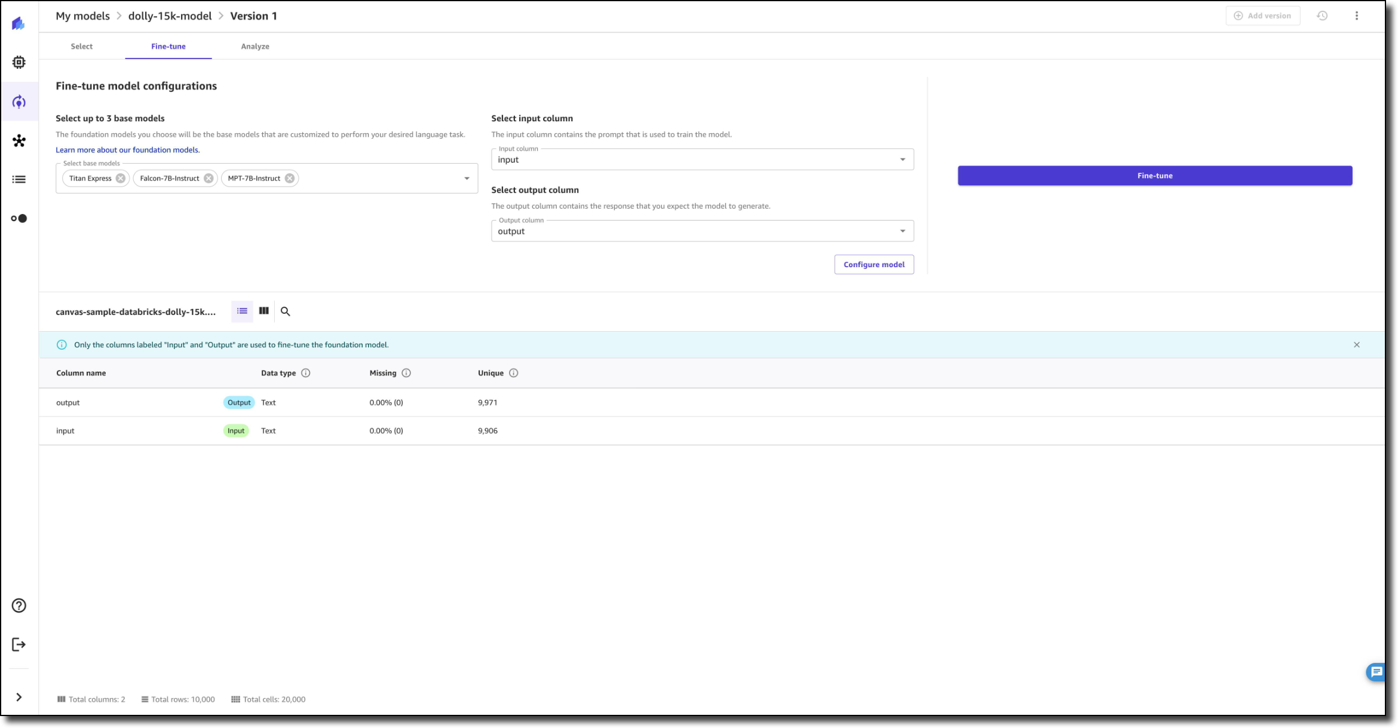
Task: Open the chat support bubble icon
Action: [x=1376, y=672]
